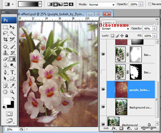Select the Hand tool
Image resolution: width=161 pixels, height=133 pixels.
pos(5,92)
